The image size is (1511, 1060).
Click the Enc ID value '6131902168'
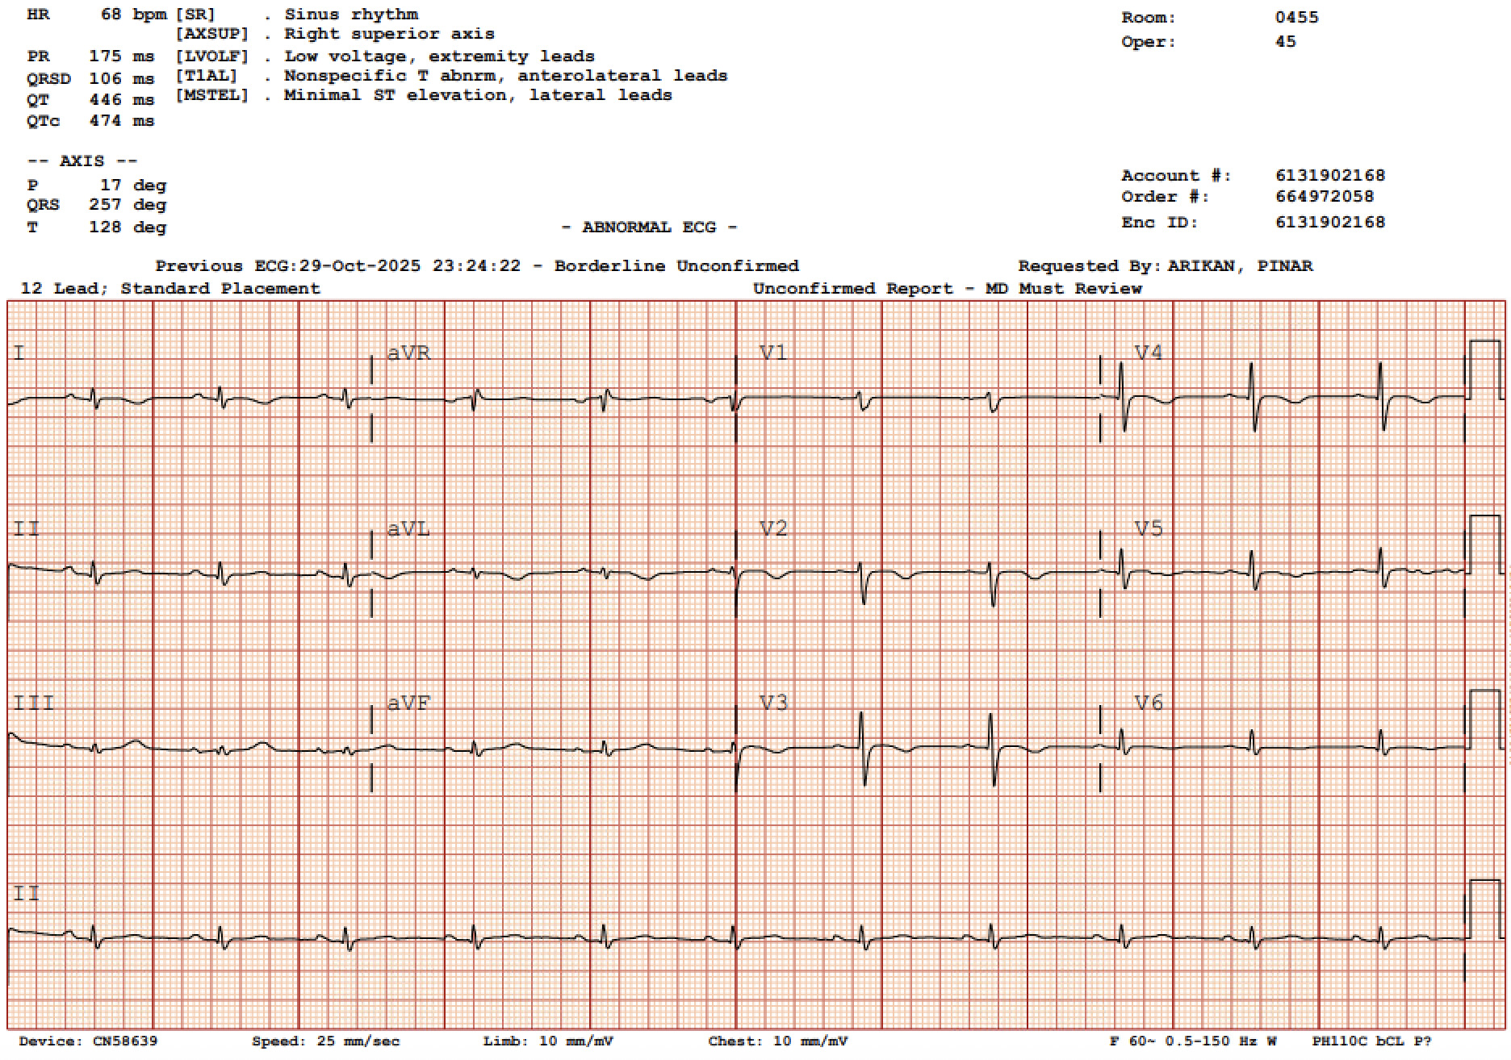point(1330,223)
